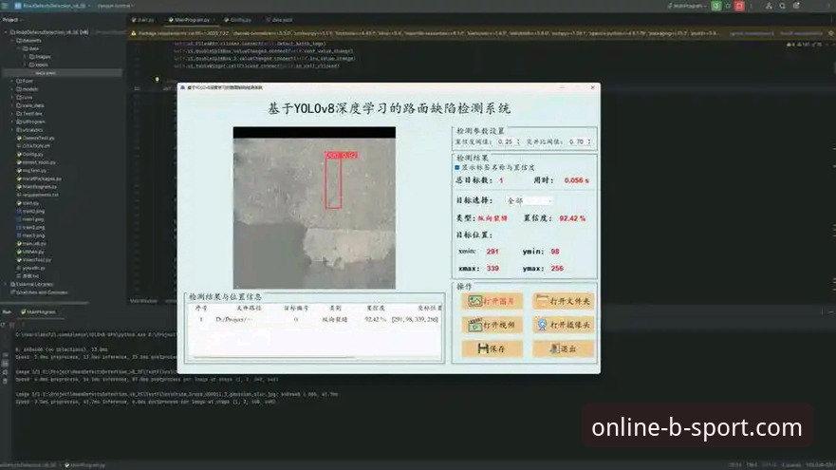Click the 打开文件夹 (open folder) button
This screenshot has height=470, width=836.
563,301
